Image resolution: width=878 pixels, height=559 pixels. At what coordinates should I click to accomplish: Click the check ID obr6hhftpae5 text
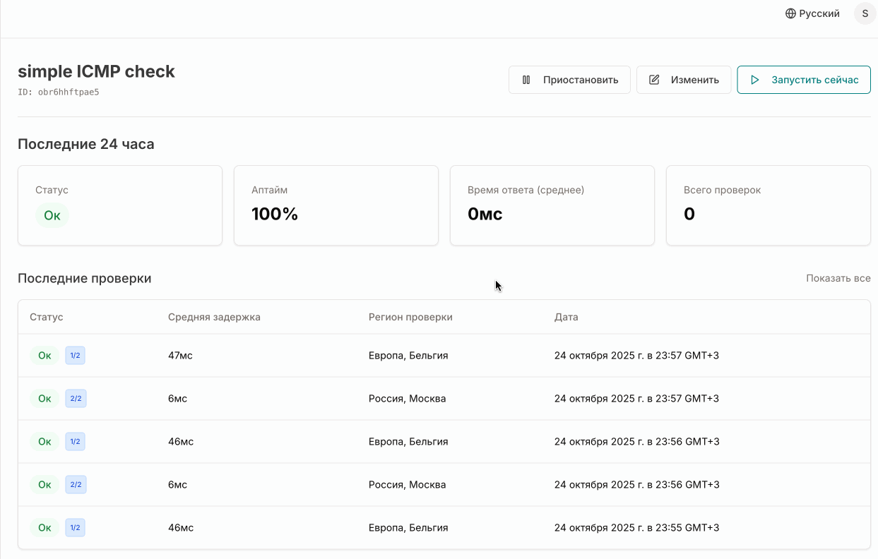[68, 92]
